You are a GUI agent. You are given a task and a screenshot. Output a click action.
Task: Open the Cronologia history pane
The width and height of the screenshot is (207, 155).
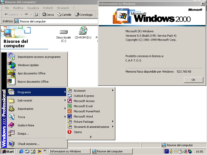tap(84, 14)
